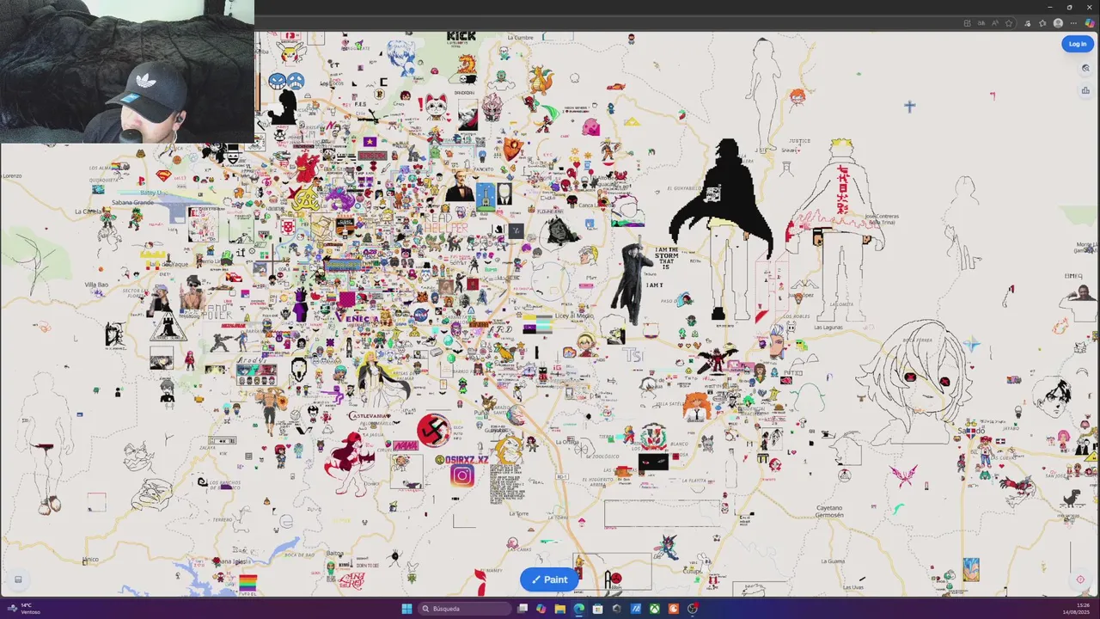Open the Windows Start menu
The width and height of the screenshot is (1100, 619).
(406, 609)
